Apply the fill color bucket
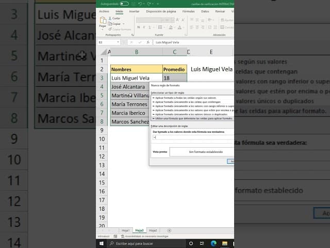This screenshot has height=248, width=330. (x=171, y=27)
